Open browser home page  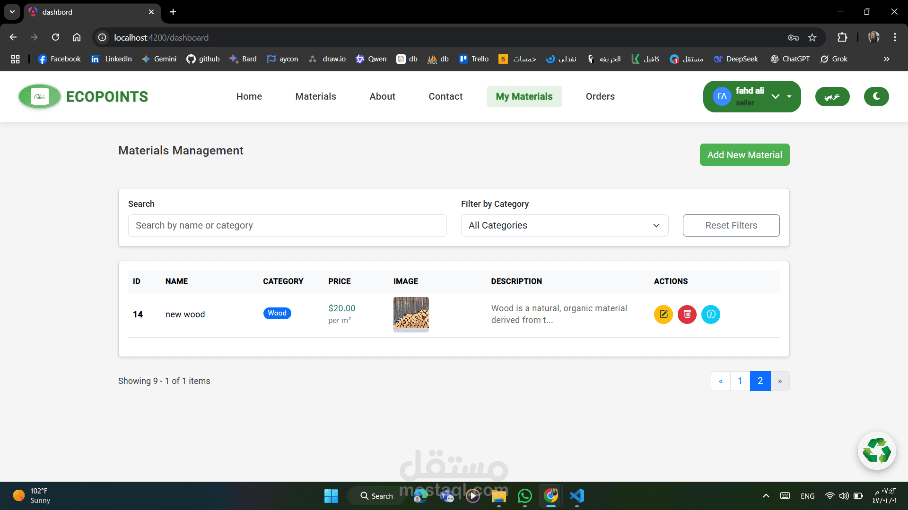pyautogui.click(x=77, y=37)
